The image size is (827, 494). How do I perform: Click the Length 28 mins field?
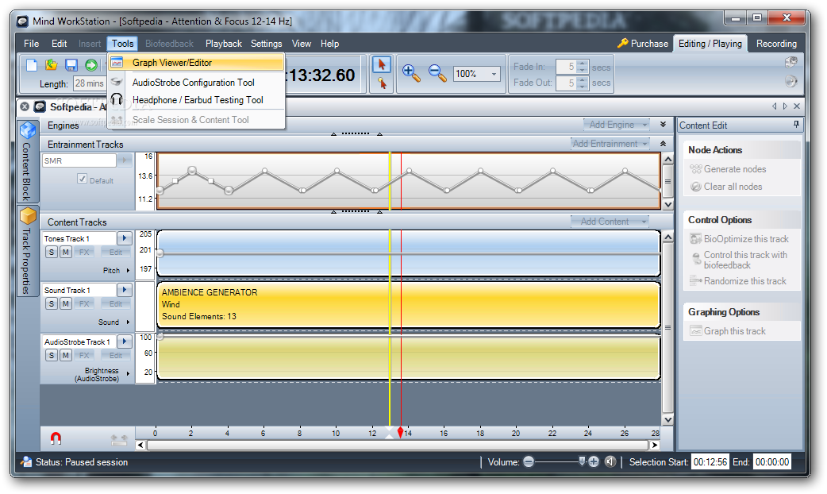pyautogui.click(x=90, y=83)
